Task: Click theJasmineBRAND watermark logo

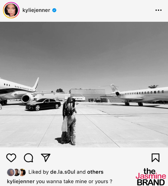Action: pyautogui.click(x=151, y=177)
